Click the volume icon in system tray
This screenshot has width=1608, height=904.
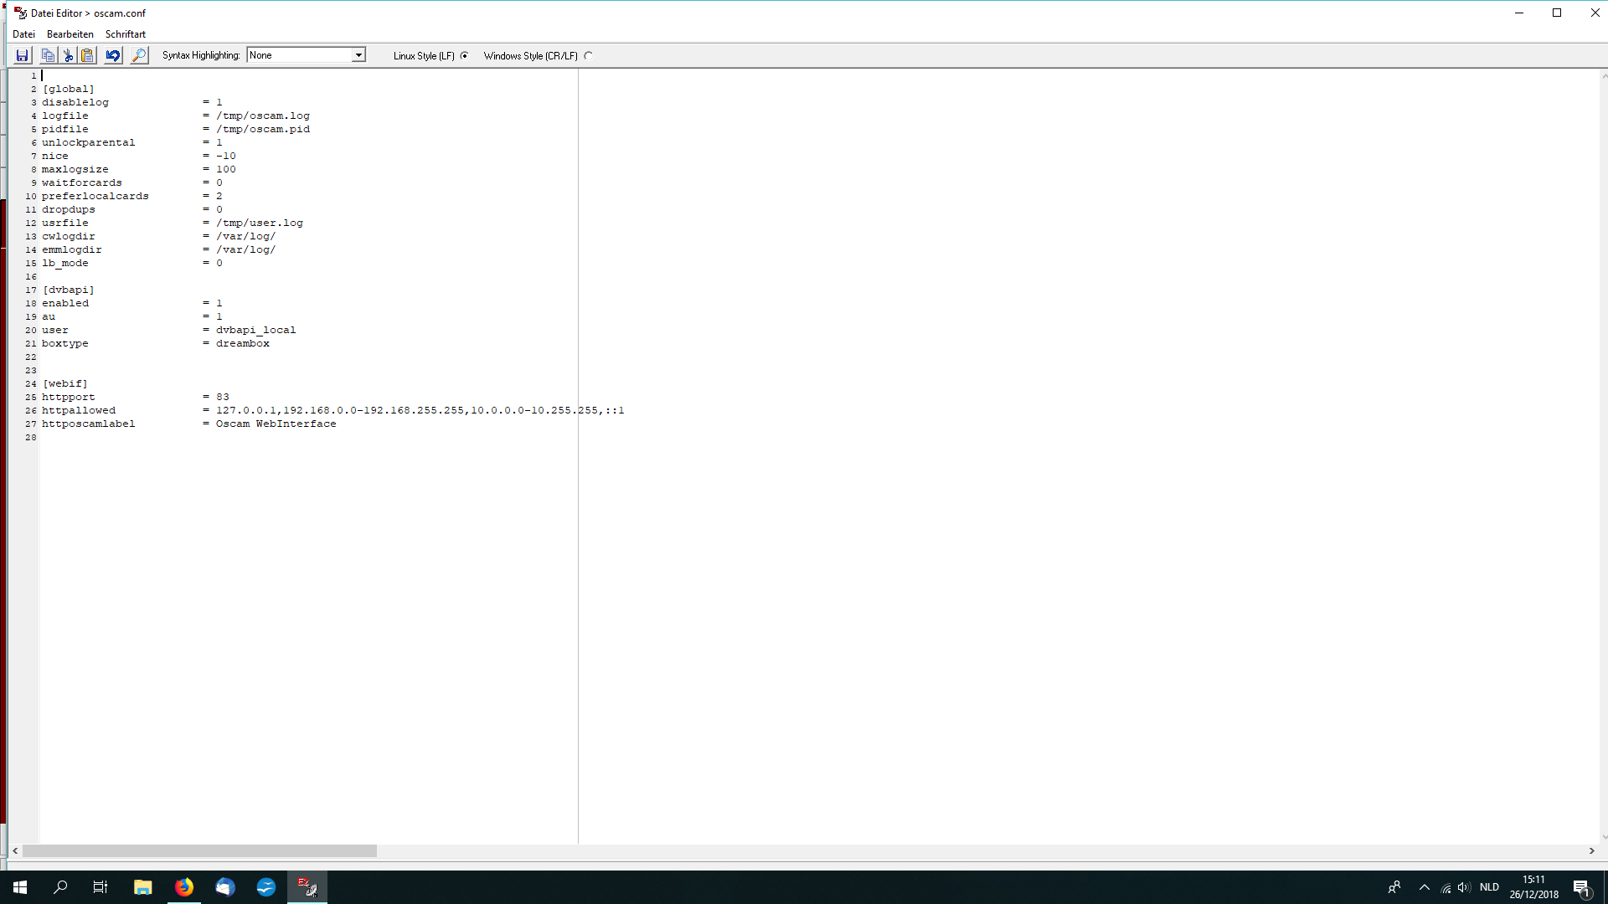[1464, 887]
